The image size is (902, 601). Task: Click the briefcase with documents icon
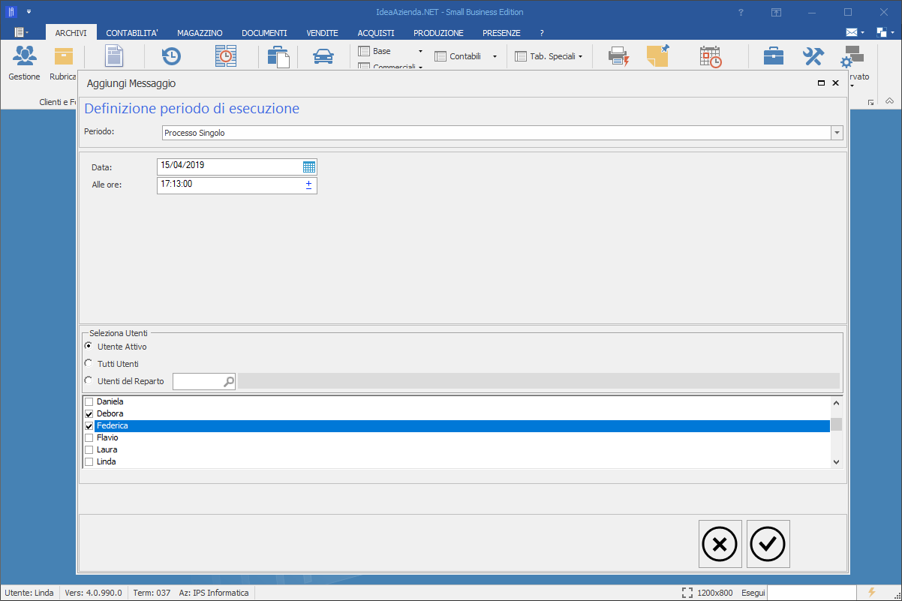coord(278,57)
